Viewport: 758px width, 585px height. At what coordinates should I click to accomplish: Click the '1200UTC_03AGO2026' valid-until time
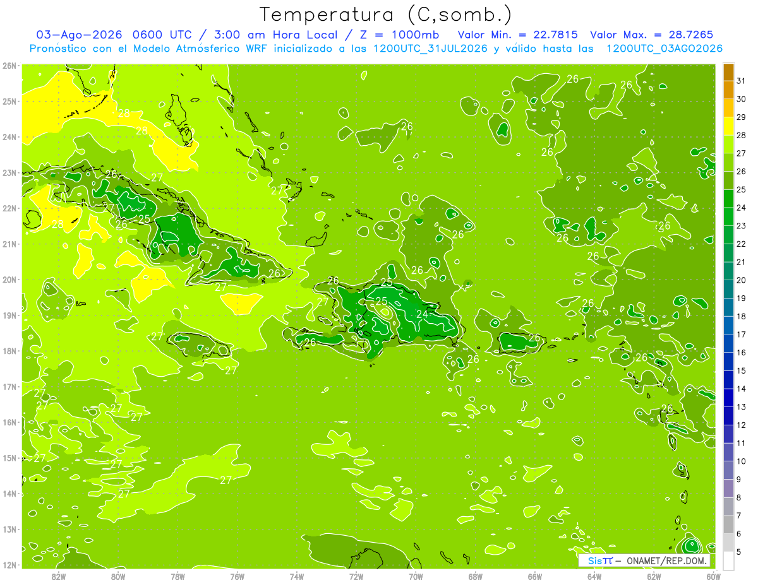point(665,48)
